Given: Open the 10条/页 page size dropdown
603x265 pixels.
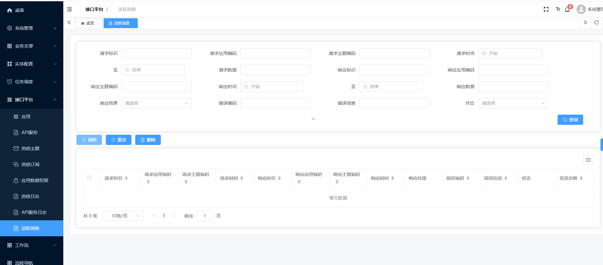Looking at the screenshot, I should click(x=123, y=216).
